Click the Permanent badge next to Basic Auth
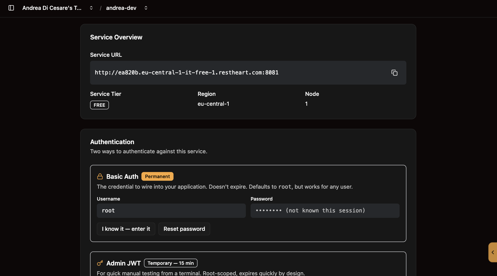 click(x=157, y=176)
